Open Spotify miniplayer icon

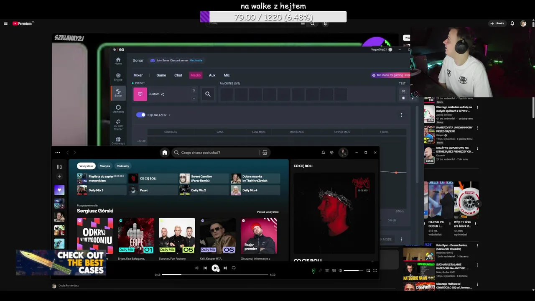coord(368,270)
